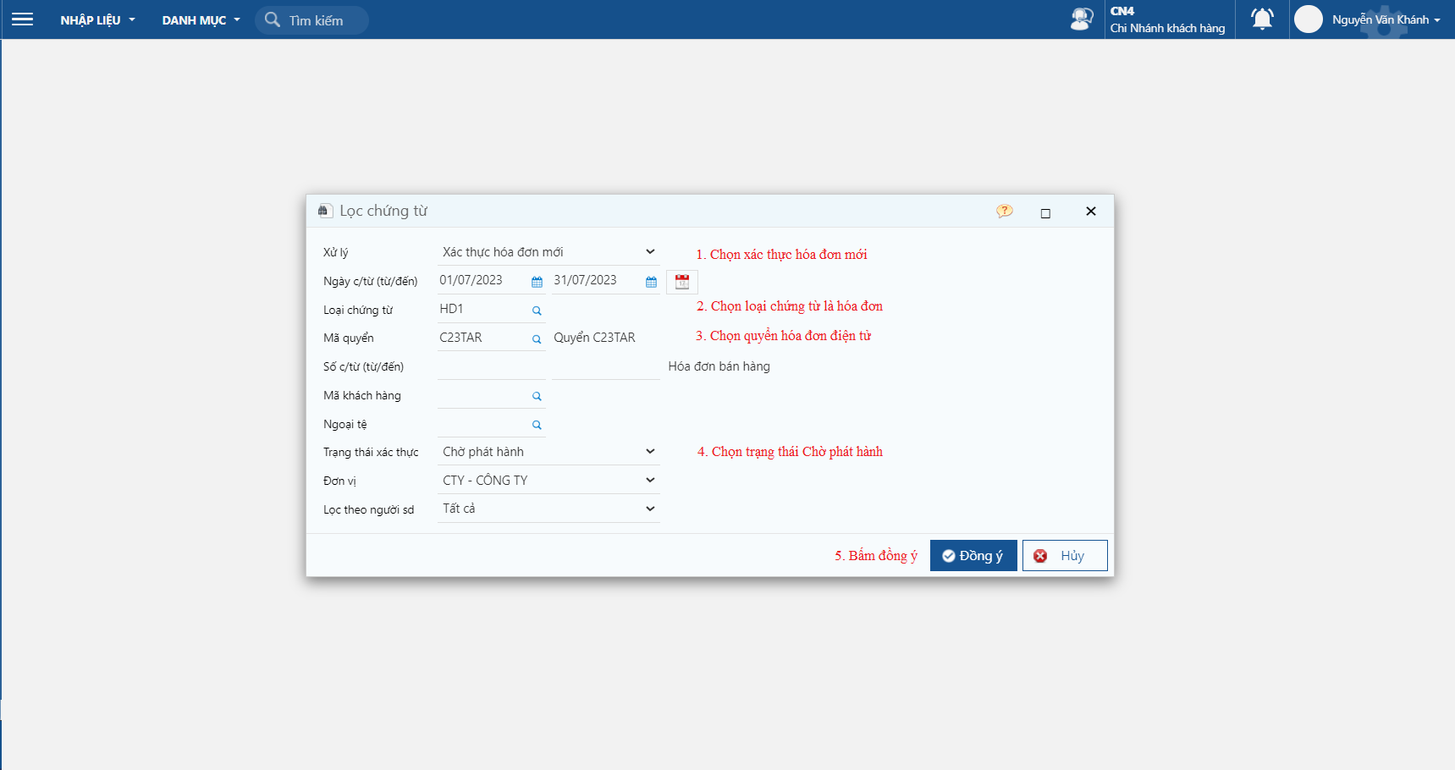1455x770 pixels.
Task: Expand Trạng thái xác thực dropdown
Action: (649, 452)
